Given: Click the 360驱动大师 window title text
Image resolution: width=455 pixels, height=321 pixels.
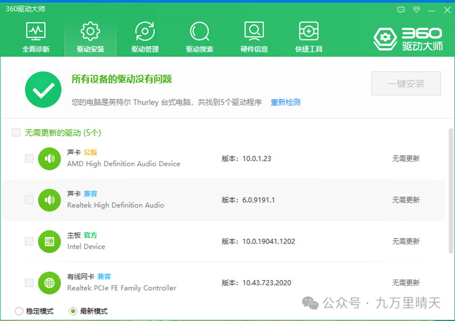Looking at the screenshot, I should tap(26, 9).
